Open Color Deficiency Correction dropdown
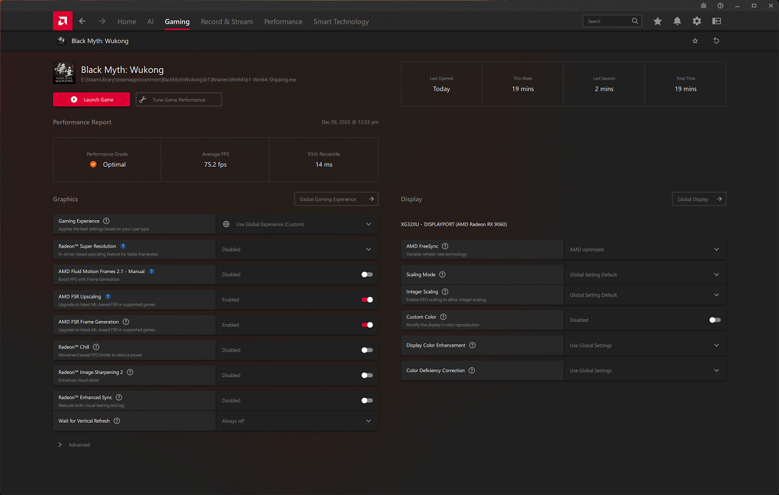The image size is (779, 495). click(x=645, y=370)
